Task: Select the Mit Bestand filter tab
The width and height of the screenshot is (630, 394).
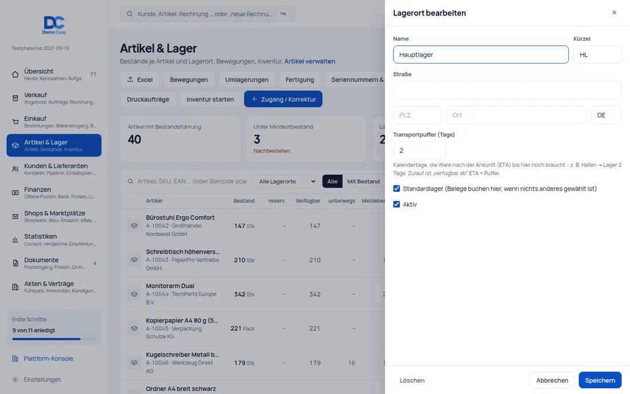Action: pos(363,182)
